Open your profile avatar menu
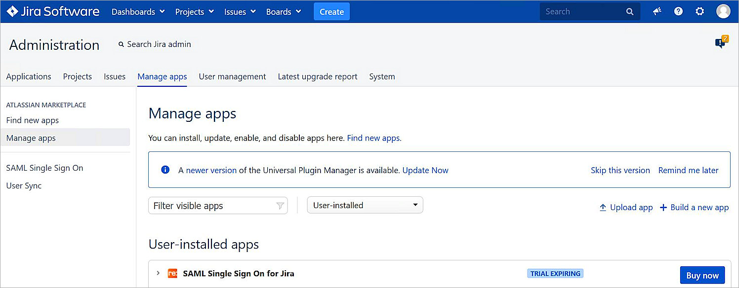The width and height of the screenshot is (739, 288). point(723,11)
